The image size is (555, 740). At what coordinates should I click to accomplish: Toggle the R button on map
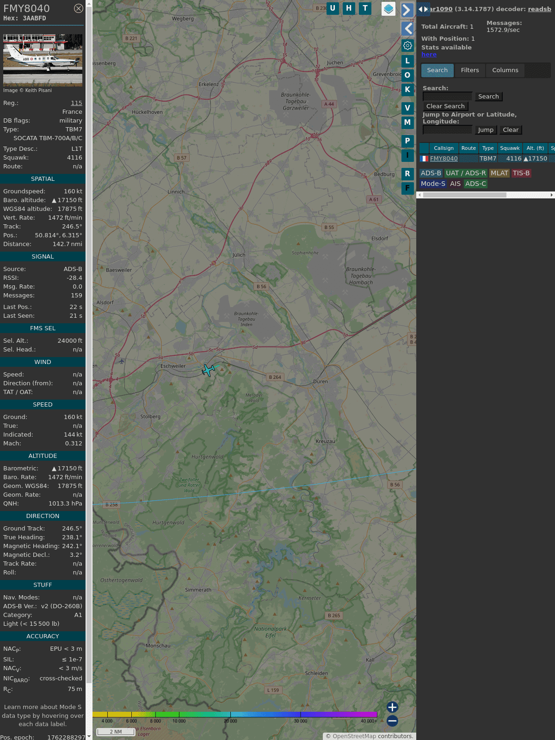[x=407, y=174]
